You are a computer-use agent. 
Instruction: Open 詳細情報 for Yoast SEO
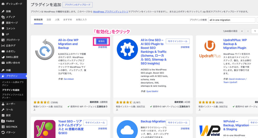pyautogui.click(x=103, y=128)
